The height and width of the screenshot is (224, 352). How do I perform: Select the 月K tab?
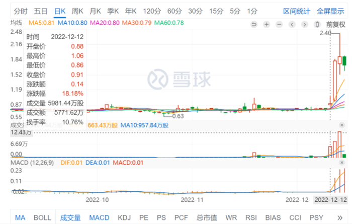point(95,11)
